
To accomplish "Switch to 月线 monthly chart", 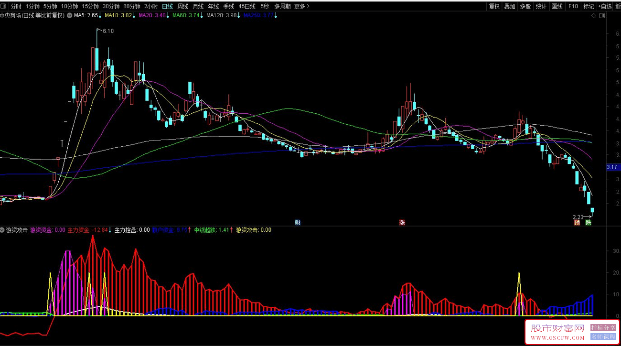I will pos(198,6).
